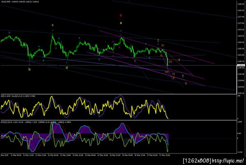Click the 11 Mar 13:00 time label
Image resolution: width=246 pixels, height=165 pixels.
[x=28, y=155]
